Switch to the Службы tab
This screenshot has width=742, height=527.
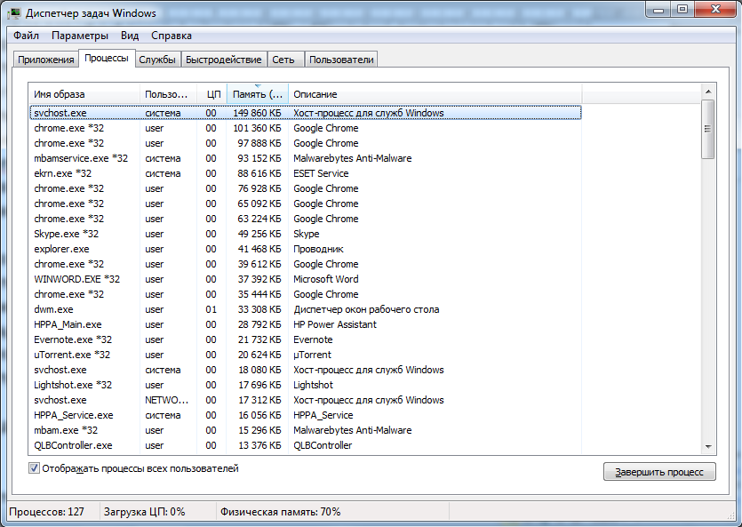pyautogui.click(x=156, y=60)
